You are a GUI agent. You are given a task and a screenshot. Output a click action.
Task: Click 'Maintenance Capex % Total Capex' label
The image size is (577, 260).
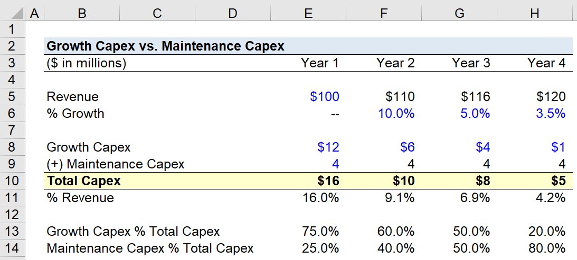point(150,248)
